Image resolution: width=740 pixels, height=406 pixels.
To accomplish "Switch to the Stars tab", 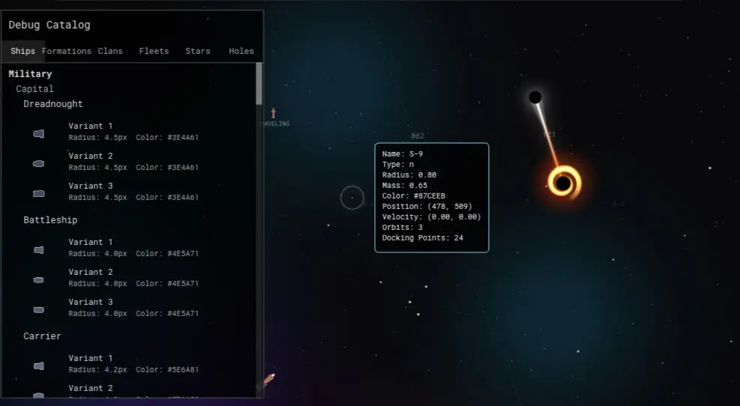I will (x=198, y=51).
